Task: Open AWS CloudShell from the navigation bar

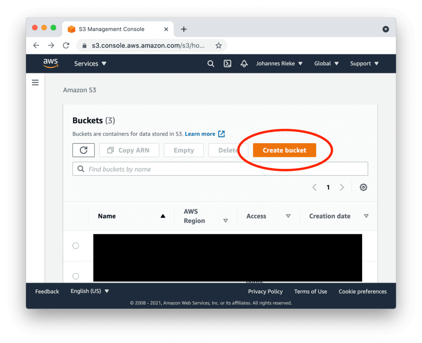Action: pos(227,63)
